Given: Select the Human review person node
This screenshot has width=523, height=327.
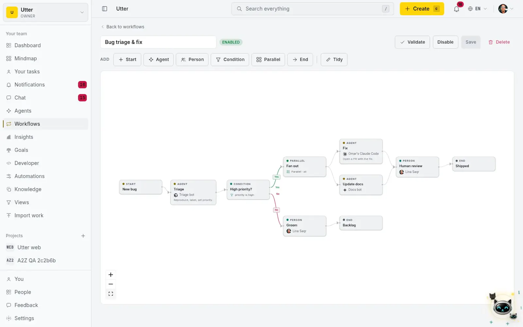Looking at the screenshot, I should coord(417,167).
